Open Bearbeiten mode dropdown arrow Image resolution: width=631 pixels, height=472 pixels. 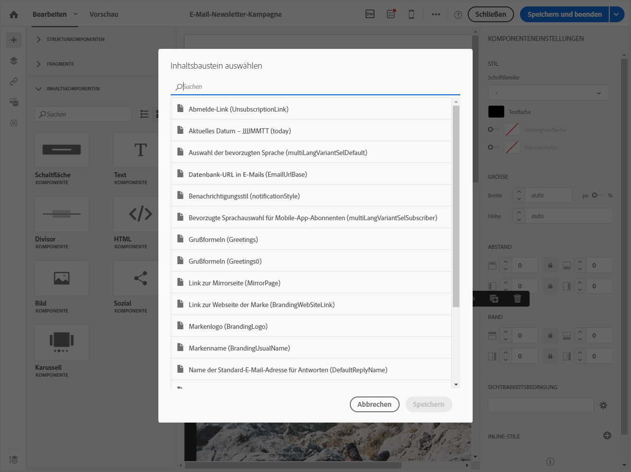pos(75,14)
